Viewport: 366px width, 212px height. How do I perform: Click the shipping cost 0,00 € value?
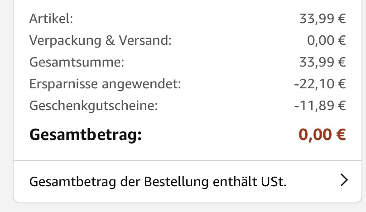coord(326,40)
